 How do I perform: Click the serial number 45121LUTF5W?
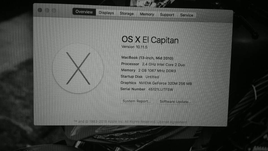point(161,89)
